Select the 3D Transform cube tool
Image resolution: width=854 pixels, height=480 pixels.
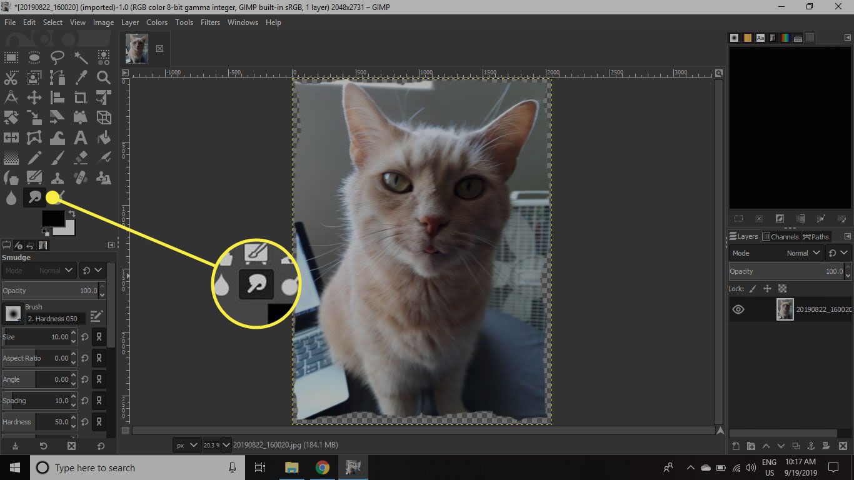(104, 117)
